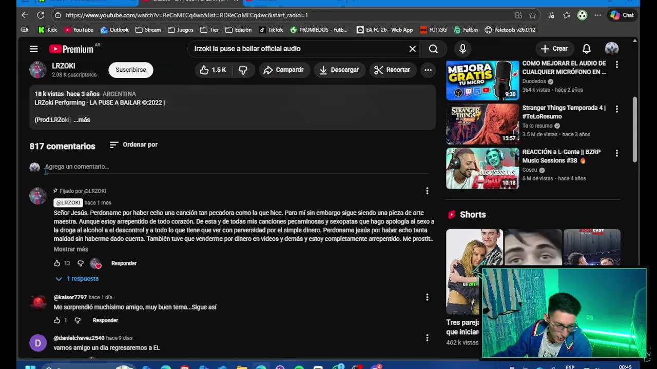Image resolution: width=657 pixels, height=369 pixels.
Task: Open options for the pinned LRZOKI comment
Action: (427, 191)
